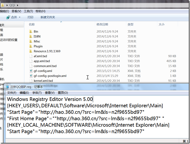
Task: Click the 2013/1/23 14:25 date cell
Action: (x=108, y=71)
